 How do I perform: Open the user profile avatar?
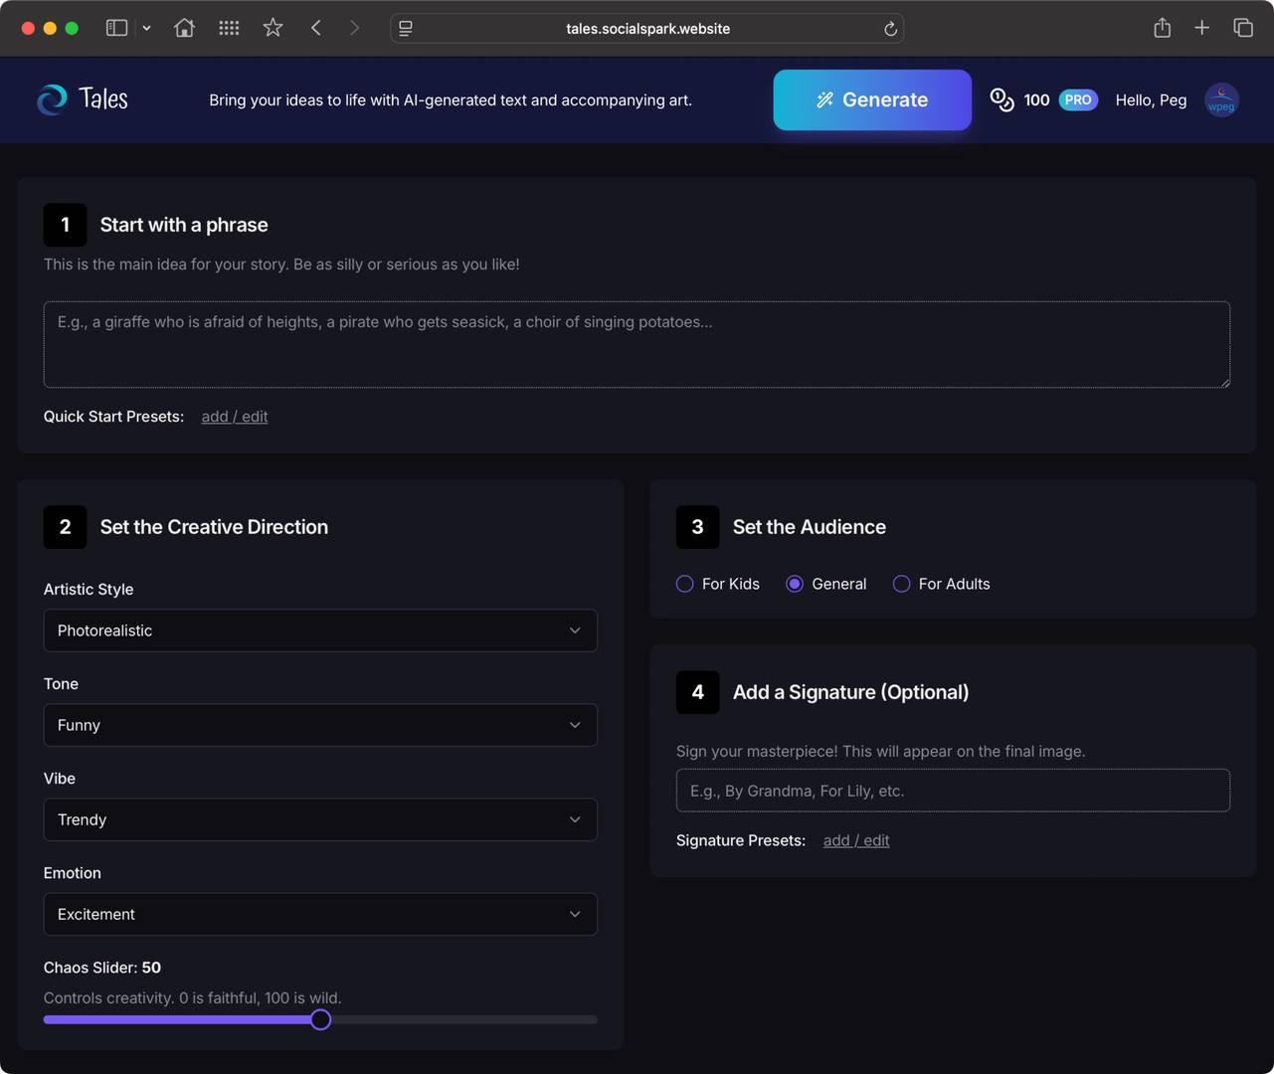(x=1221, y=99)
